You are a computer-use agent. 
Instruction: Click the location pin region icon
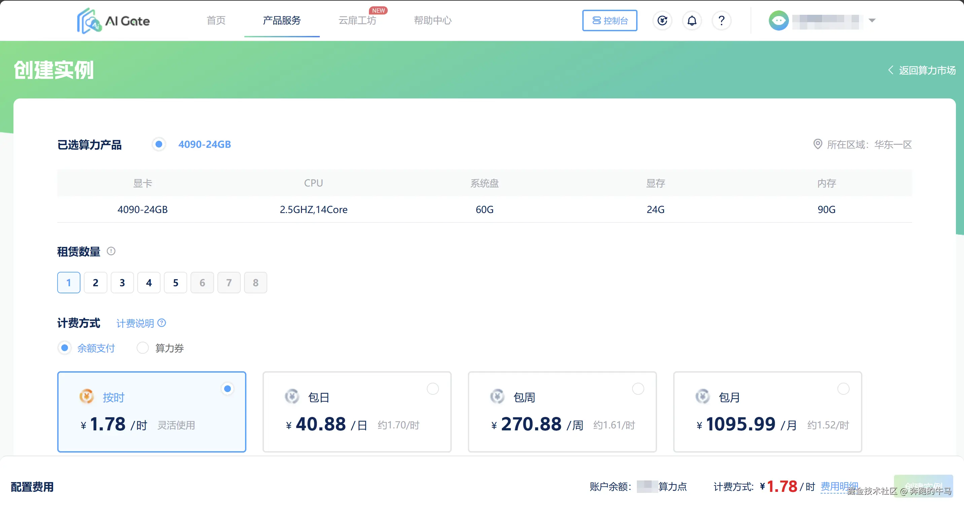pyautogui.click(x=818, y=144)
